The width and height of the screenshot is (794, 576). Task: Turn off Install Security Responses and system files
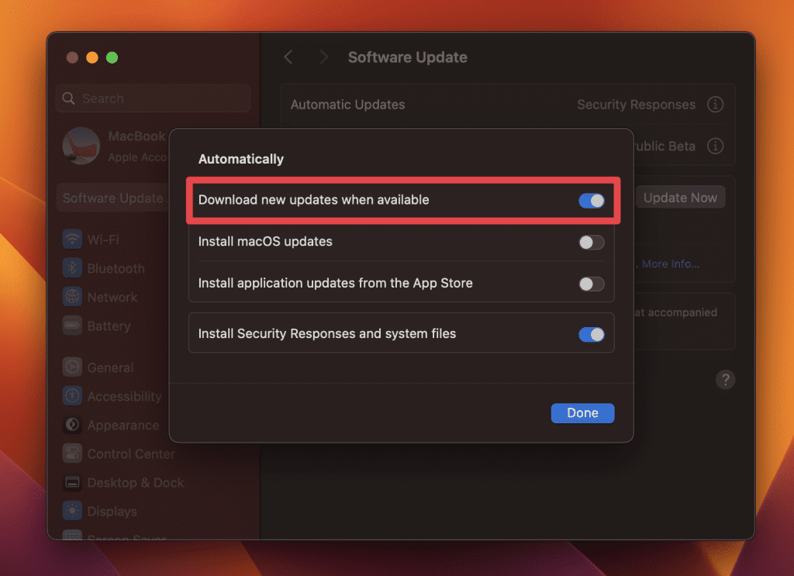pos(592,334)
